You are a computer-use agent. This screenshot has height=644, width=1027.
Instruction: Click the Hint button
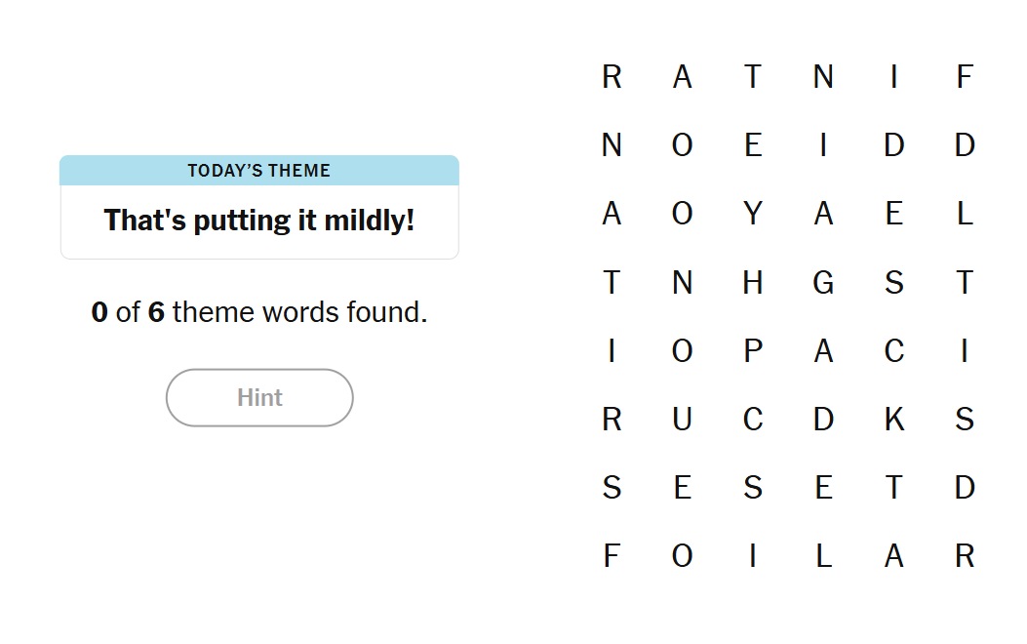click(x=259, y=398)
